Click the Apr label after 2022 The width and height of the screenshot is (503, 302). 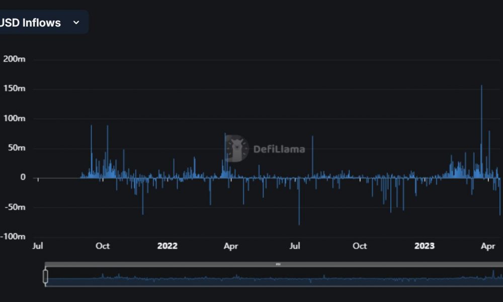point(231,246)
